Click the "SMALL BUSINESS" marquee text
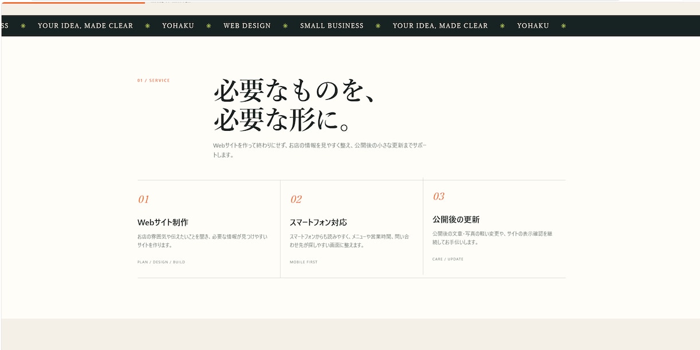This screenshot has height=350, width=700. click(x=332, y=26)
